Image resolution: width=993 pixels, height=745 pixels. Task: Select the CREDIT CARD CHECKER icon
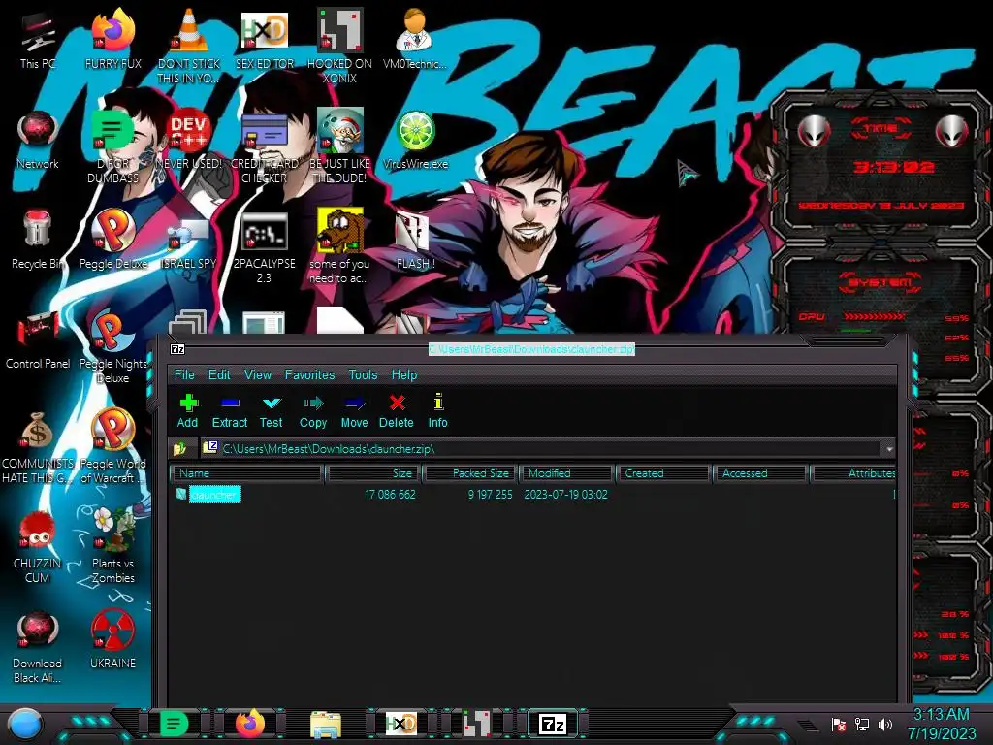pos(265,146)
